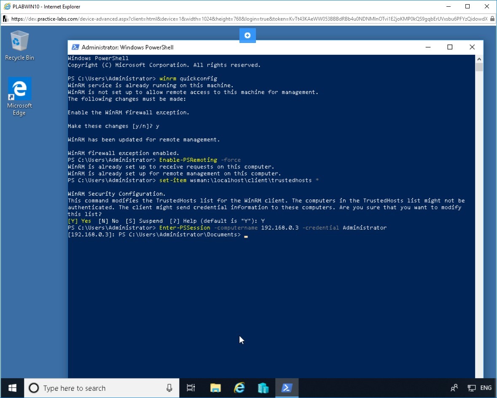Minimize the Internet Explorer window

tap(449, 6)
